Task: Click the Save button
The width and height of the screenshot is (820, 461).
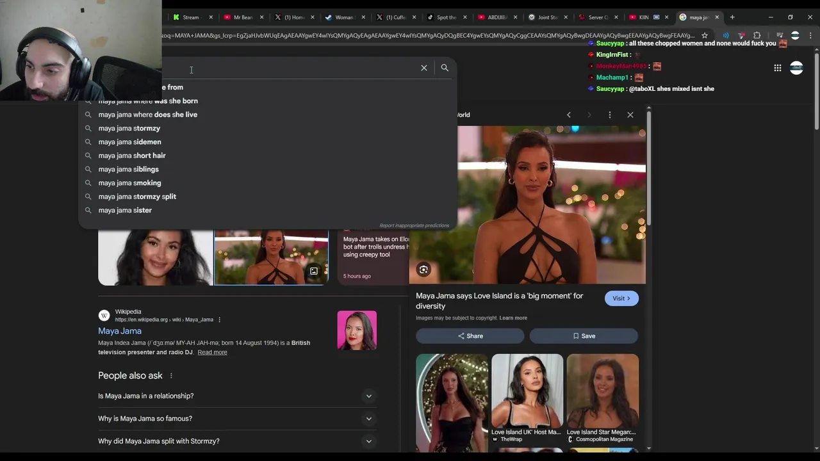Action: click(x=584, y=336)
